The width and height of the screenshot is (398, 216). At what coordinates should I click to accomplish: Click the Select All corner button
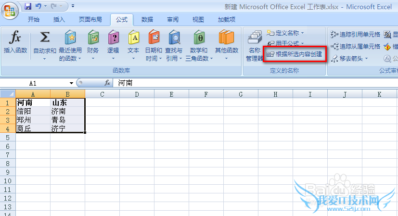tap(8, 94)
